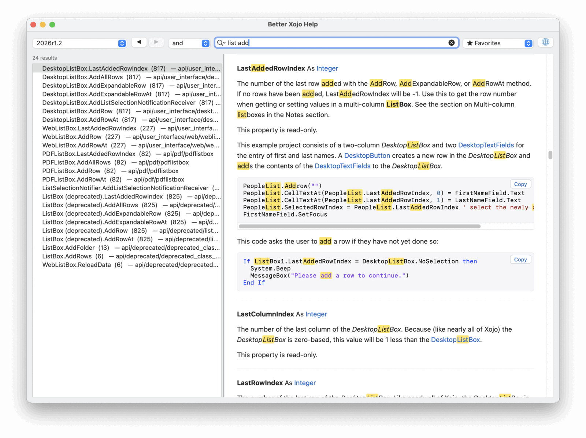Select result ListBox (deprecated).AddExpandableRow
The height and width of the screenshot is (438, 586).
pyautogui.click(x=127, y=214)
